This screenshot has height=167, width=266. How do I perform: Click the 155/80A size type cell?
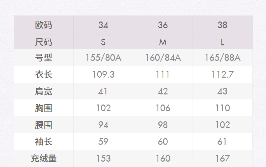tap(103, 58)
